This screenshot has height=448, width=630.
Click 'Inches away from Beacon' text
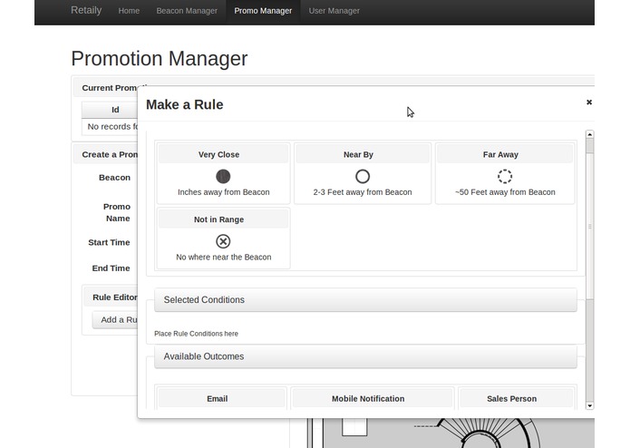(224, 192)
